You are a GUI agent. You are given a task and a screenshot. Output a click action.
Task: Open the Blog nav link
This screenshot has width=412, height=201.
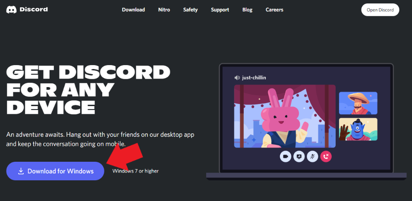pyautogui.click(x=247, y=10)
